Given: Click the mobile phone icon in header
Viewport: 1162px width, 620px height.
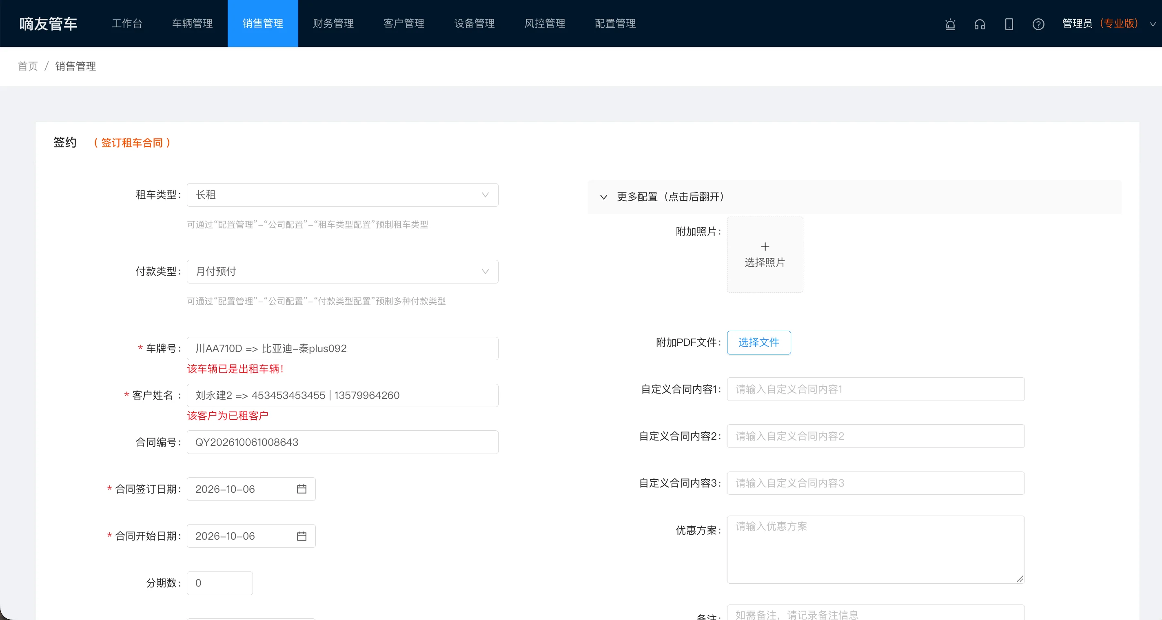Looking at the screenshot, I should [x=1009, y=24].
